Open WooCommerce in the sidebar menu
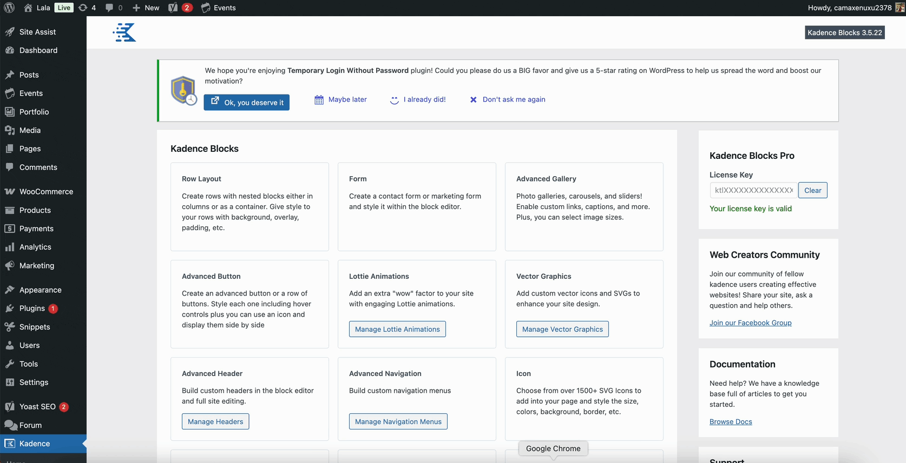 point(46,192)
